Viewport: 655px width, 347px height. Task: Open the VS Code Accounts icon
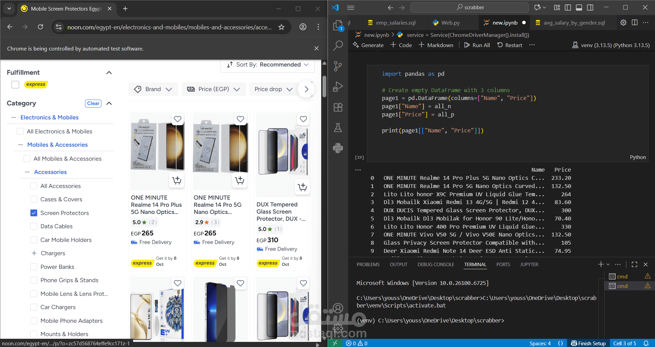(x=338, y=308)
